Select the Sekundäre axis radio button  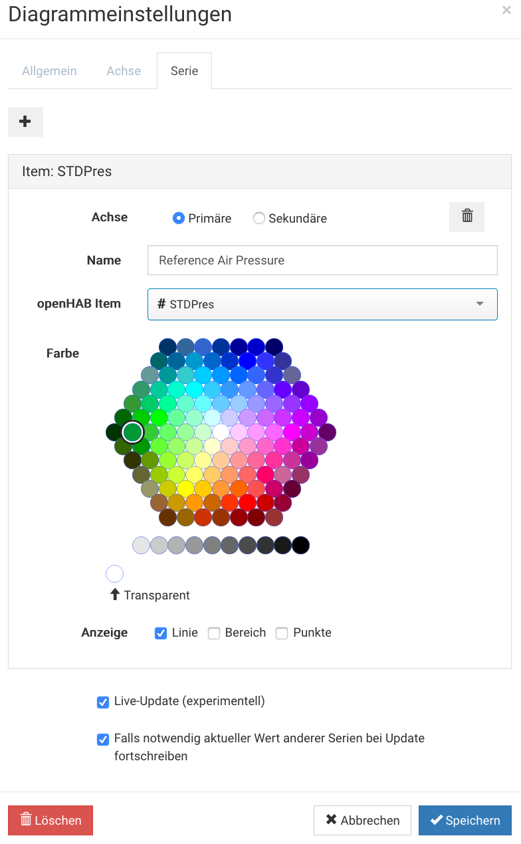coord(259,218)
